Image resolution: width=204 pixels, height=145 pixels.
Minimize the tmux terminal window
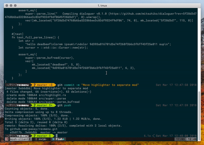(x=11, y=5)
